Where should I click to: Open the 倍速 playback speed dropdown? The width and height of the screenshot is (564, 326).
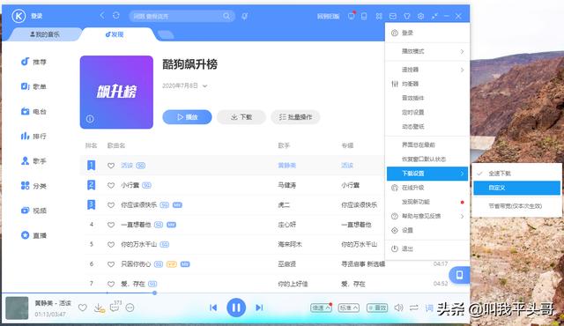pyautogui.click(x=321, y=307)
